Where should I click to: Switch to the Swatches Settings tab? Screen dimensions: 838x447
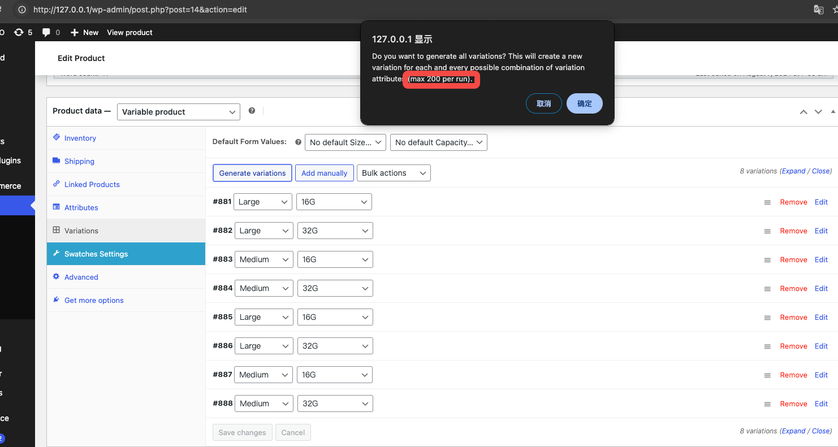click(x=96, y=254)
